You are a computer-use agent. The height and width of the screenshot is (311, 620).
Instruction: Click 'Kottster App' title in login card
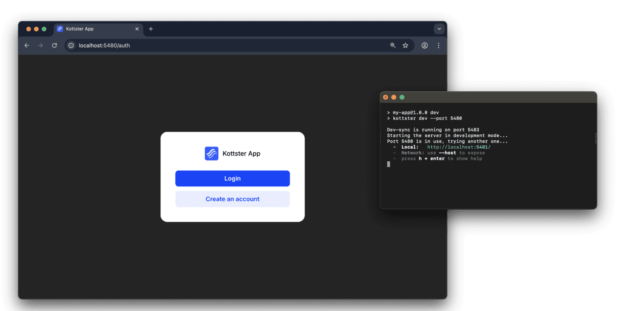[241, 154]
